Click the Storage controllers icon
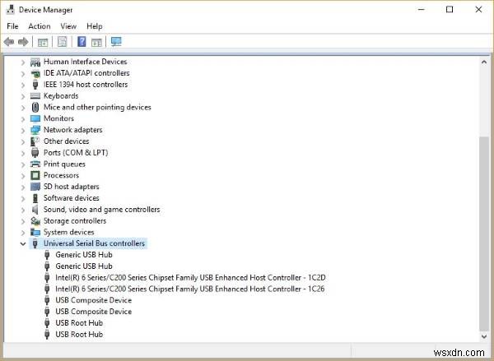494x361 pixels. [x=35, y=221]
